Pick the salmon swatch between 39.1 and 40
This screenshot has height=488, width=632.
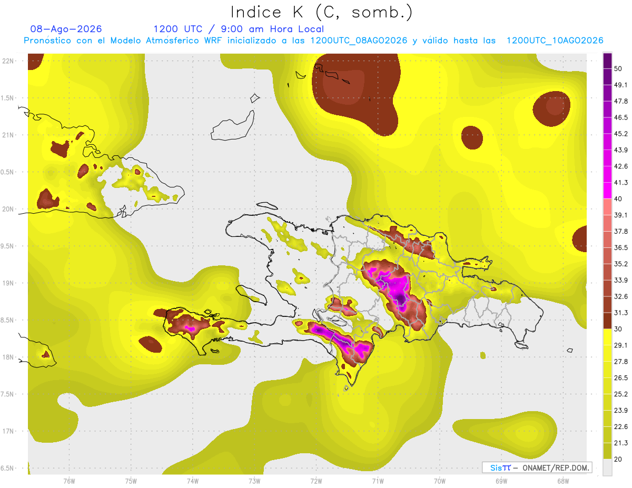pyautogui.click(x=607, y=207)
